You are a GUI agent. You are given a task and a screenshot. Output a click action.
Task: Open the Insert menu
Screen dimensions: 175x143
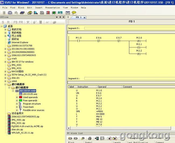39,8
